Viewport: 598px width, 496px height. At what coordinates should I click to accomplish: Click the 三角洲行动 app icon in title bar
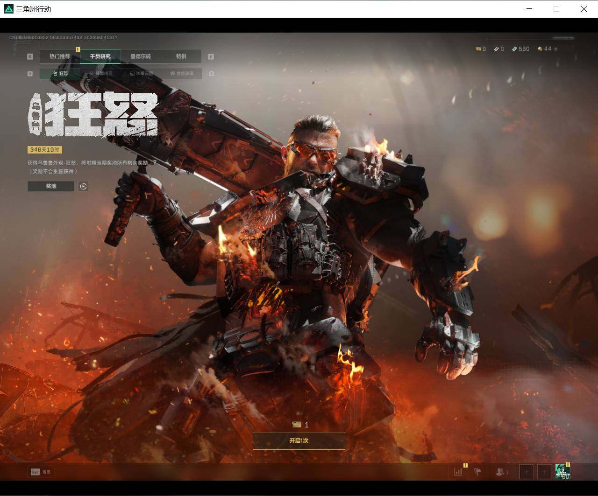point(9,9)
